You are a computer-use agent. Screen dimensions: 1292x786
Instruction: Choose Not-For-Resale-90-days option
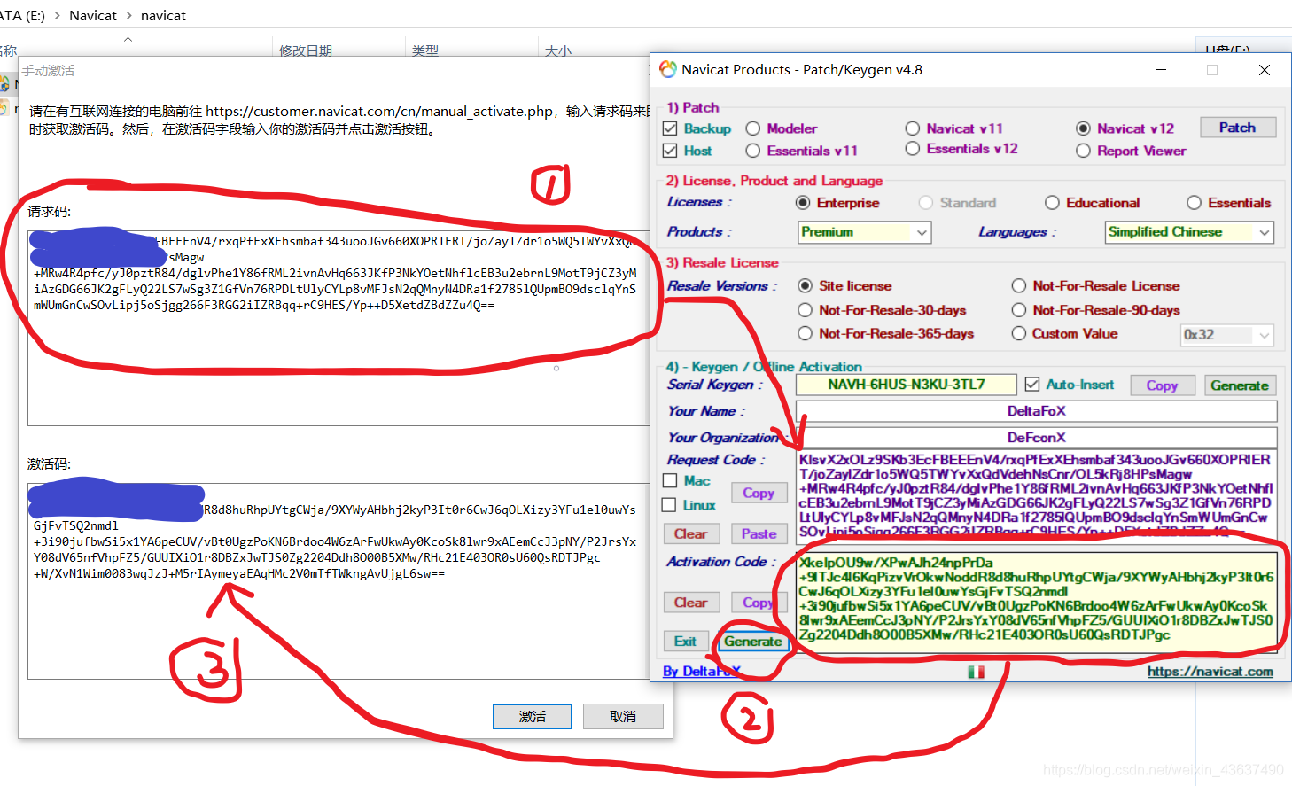1019,310
